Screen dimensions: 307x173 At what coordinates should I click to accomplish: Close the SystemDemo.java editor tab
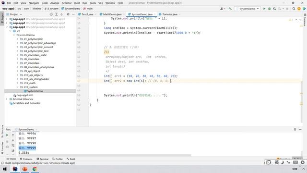click(154, 14)
